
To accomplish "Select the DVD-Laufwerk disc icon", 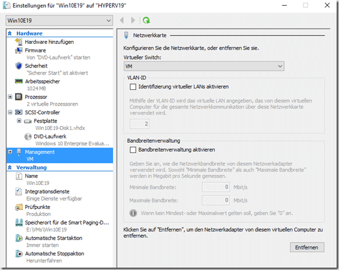I will tap(28, 136).
